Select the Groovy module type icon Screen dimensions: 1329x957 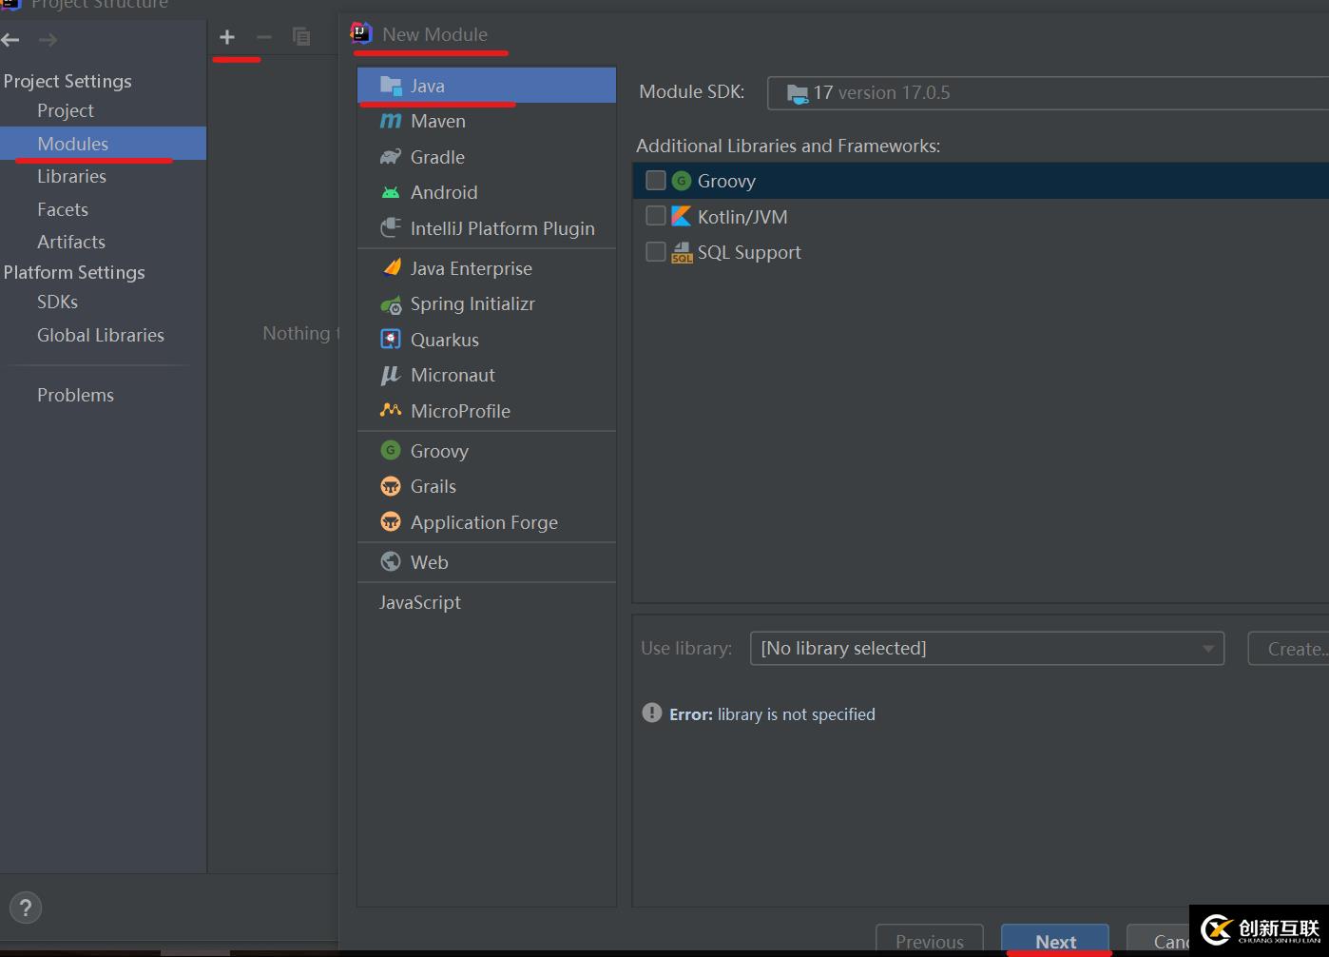tap(391, 450)
